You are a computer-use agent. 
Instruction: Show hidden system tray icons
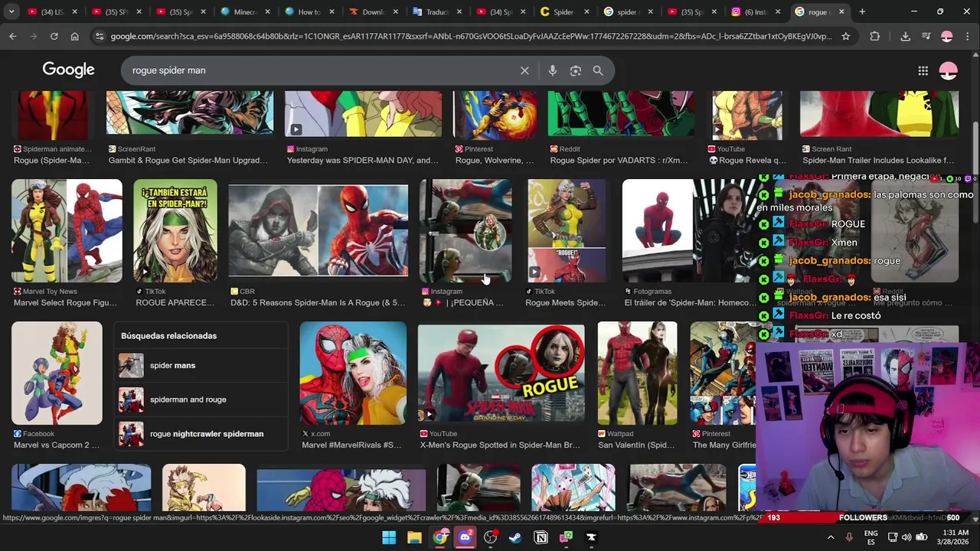point(831,537)
